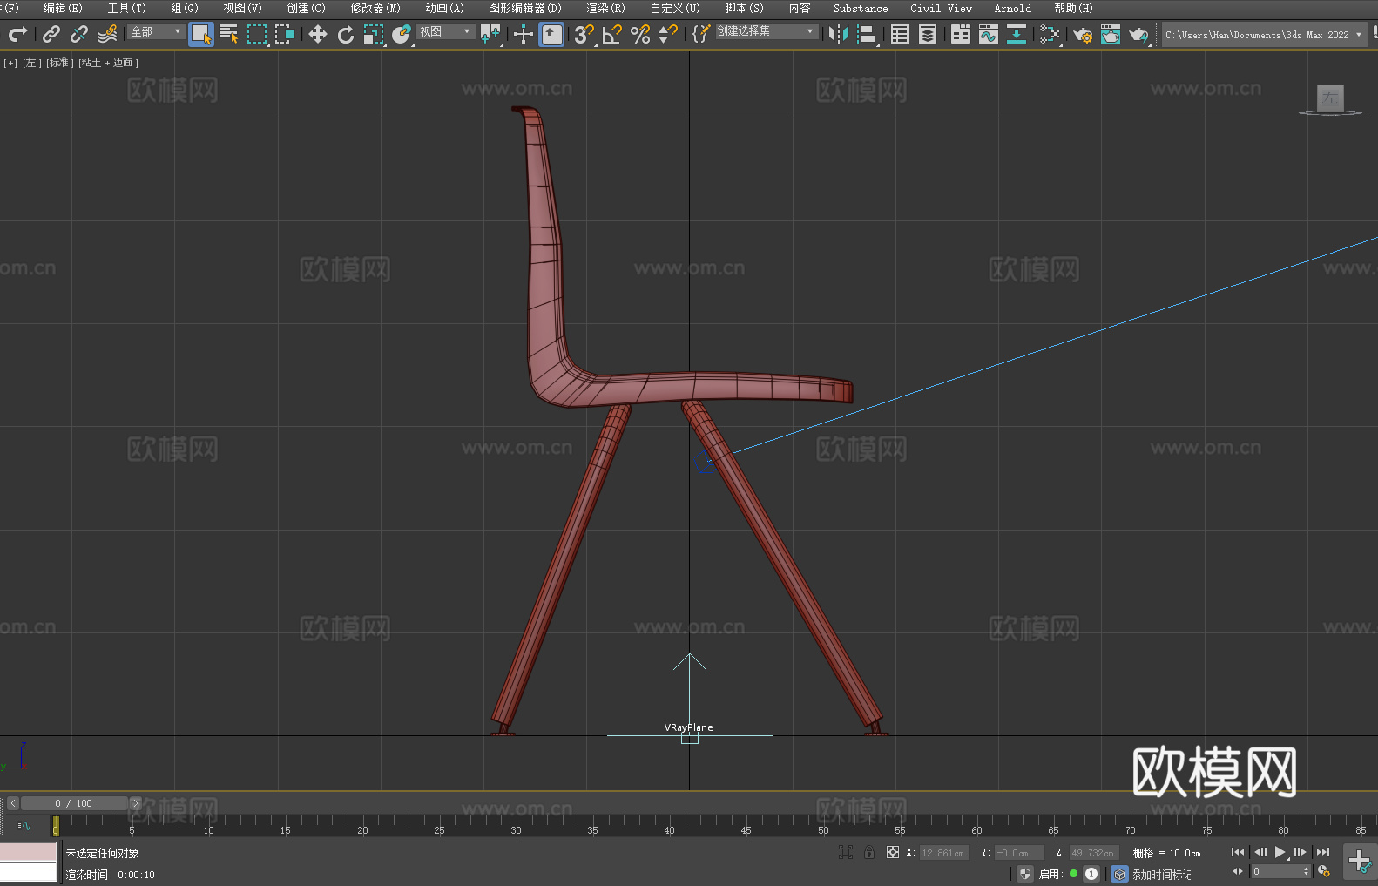Click the 0 / 100 time slider

pos(74,803)
